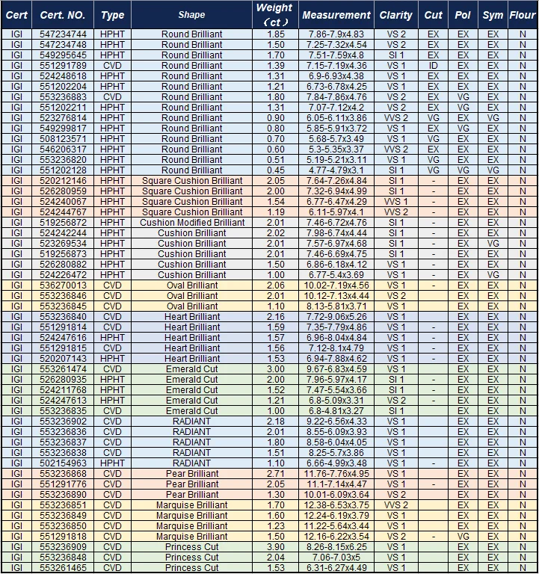
Task: Select measurement 6.94-7.88x4.62
Action: click(x=336, y=359)
